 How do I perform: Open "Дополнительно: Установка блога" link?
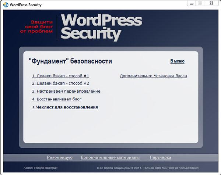tap(153, 76)
